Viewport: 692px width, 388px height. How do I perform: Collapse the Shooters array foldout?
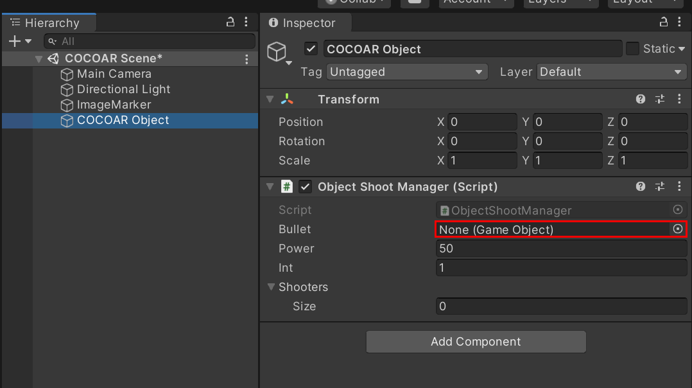tap(271, 287)
